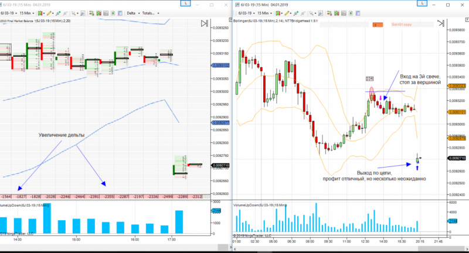Toggle scroll-to-latest-bar arrow in left chart
The image size is (469, 253).
pos(204,23)
